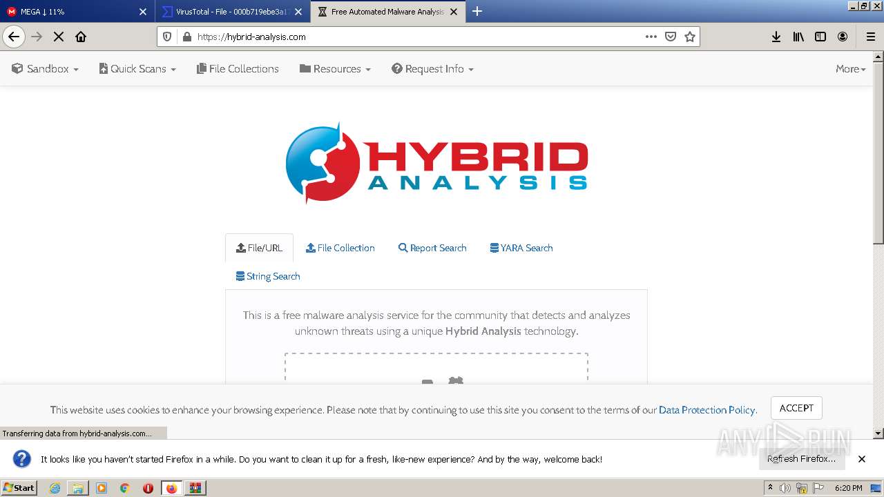Expand the More dropdown menu

click(850, 69)
